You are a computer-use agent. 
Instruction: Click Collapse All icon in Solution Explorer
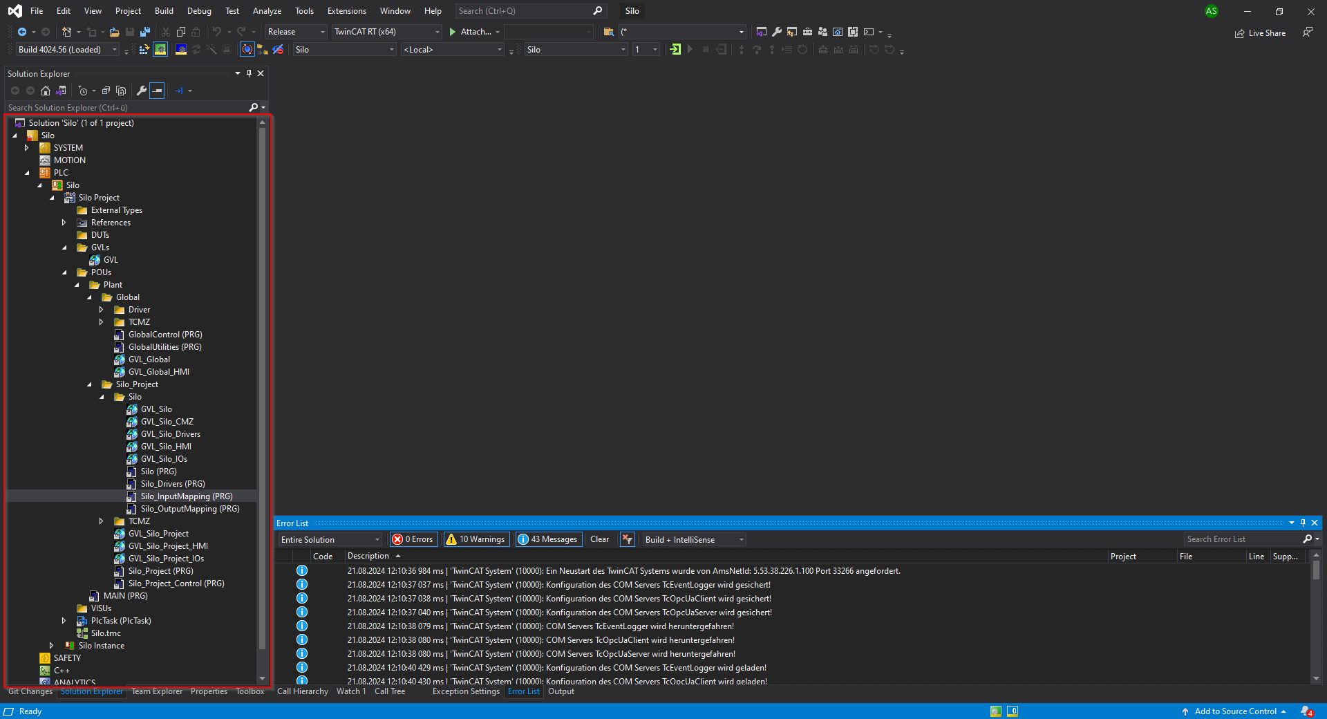(106, 91)
